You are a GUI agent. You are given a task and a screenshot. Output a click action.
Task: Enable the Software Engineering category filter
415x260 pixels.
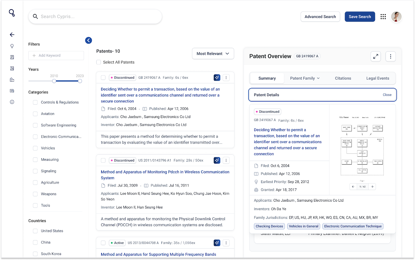coord(35,125)
